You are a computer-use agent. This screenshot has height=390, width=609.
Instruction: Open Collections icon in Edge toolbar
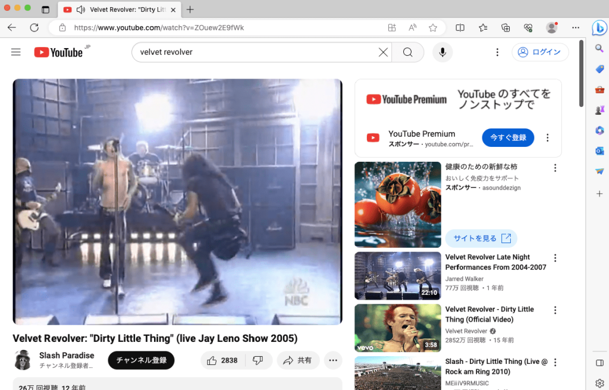pos(506,27)
